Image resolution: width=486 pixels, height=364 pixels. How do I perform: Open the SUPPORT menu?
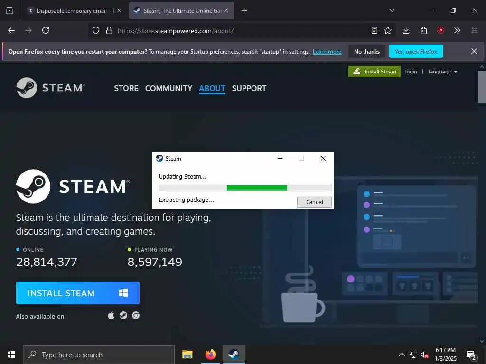(x=249, y=88)
